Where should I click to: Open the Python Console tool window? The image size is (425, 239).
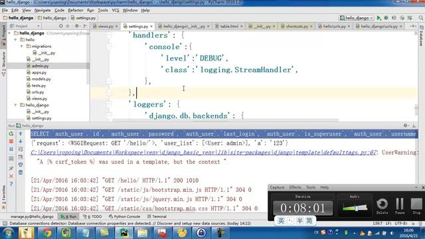[124, 216]
